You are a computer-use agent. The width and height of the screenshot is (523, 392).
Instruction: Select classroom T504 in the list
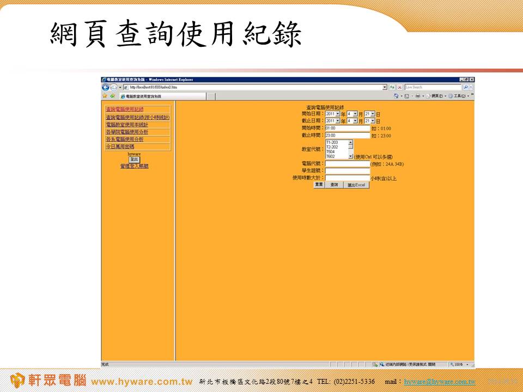331,151
